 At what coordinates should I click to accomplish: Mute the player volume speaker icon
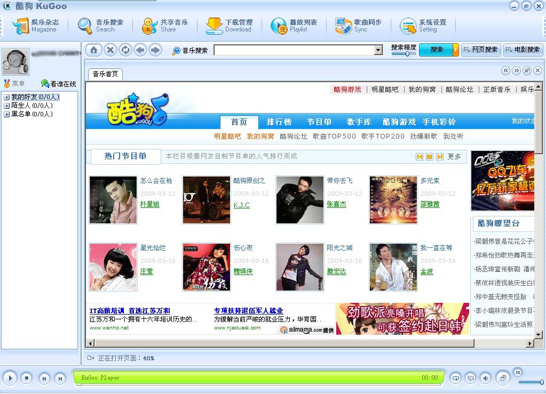[485, 378]
